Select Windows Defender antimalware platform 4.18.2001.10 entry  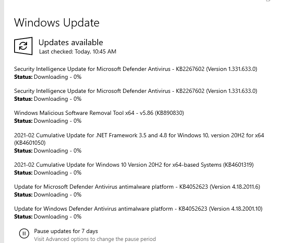click(138, 209)
